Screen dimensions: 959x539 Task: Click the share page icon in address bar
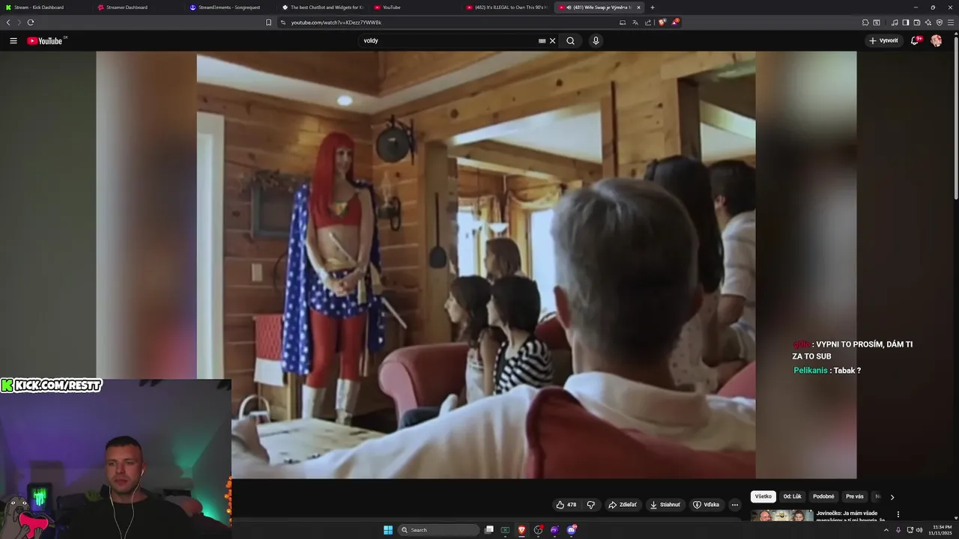[x=648, y=22]
